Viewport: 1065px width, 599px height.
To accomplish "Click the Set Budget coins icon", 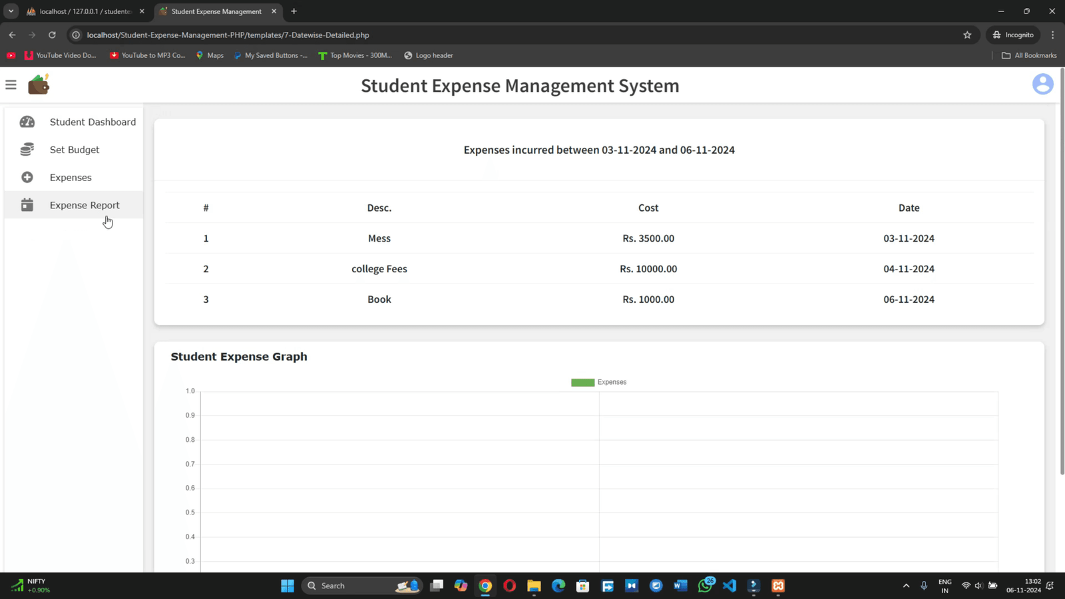I will coord(27,150).
